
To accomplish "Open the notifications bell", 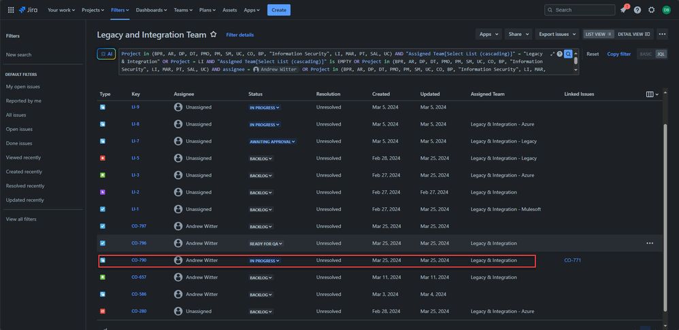I will [x=624, y=10].
